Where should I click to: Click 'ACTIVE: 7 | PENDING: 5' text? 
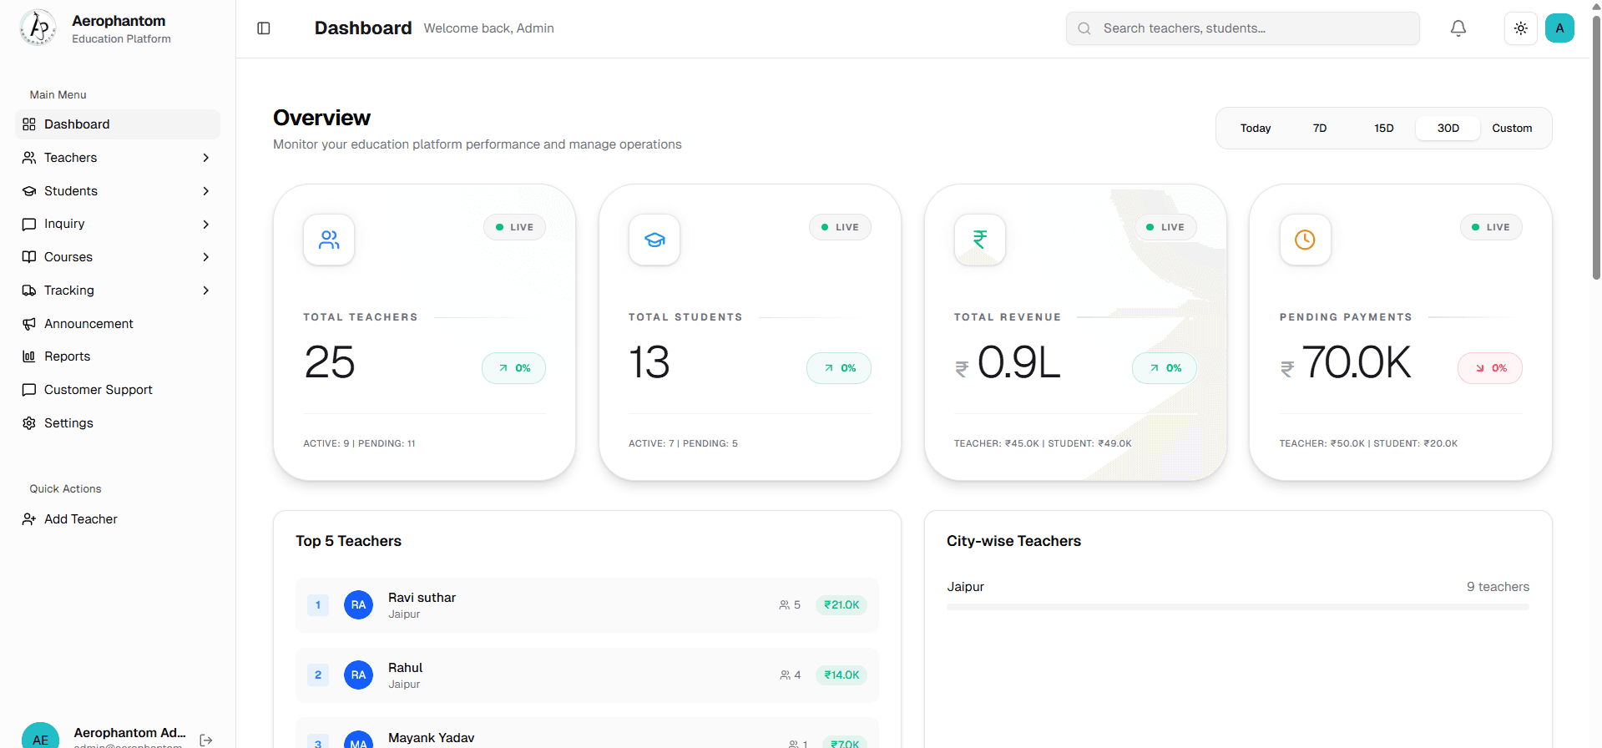(x=683, y=443)
